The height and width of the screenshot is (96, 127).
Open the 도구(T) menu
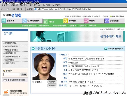[46, 5]
